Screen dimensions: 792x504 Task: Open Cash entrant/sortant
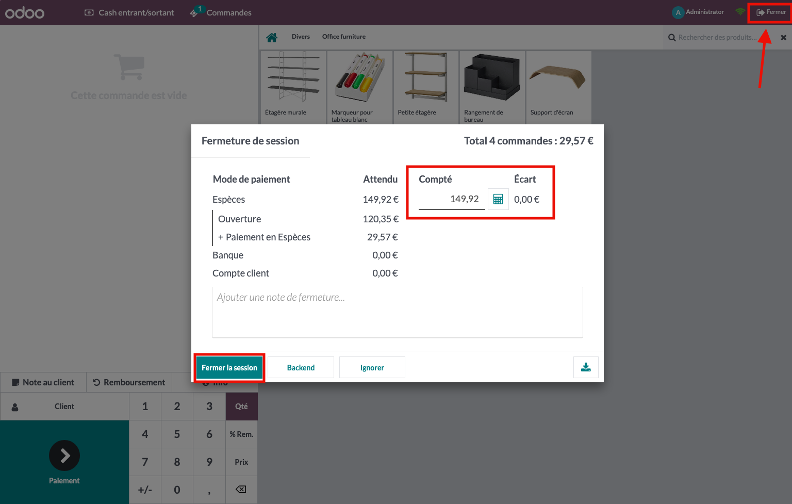pyautogui.click(x=129, y=12)
